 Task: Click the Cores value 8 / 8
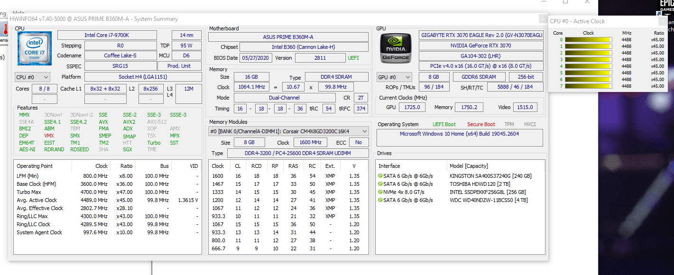45,89
